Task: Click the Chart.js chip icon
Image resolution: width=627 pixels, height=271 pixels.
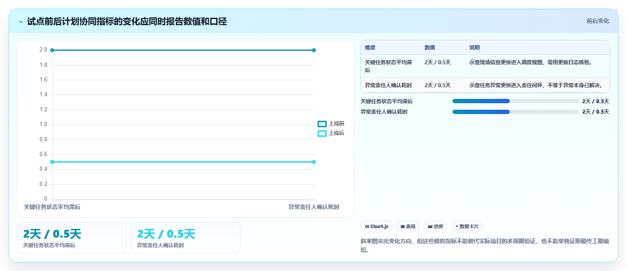Action: [x=367, y=226]
